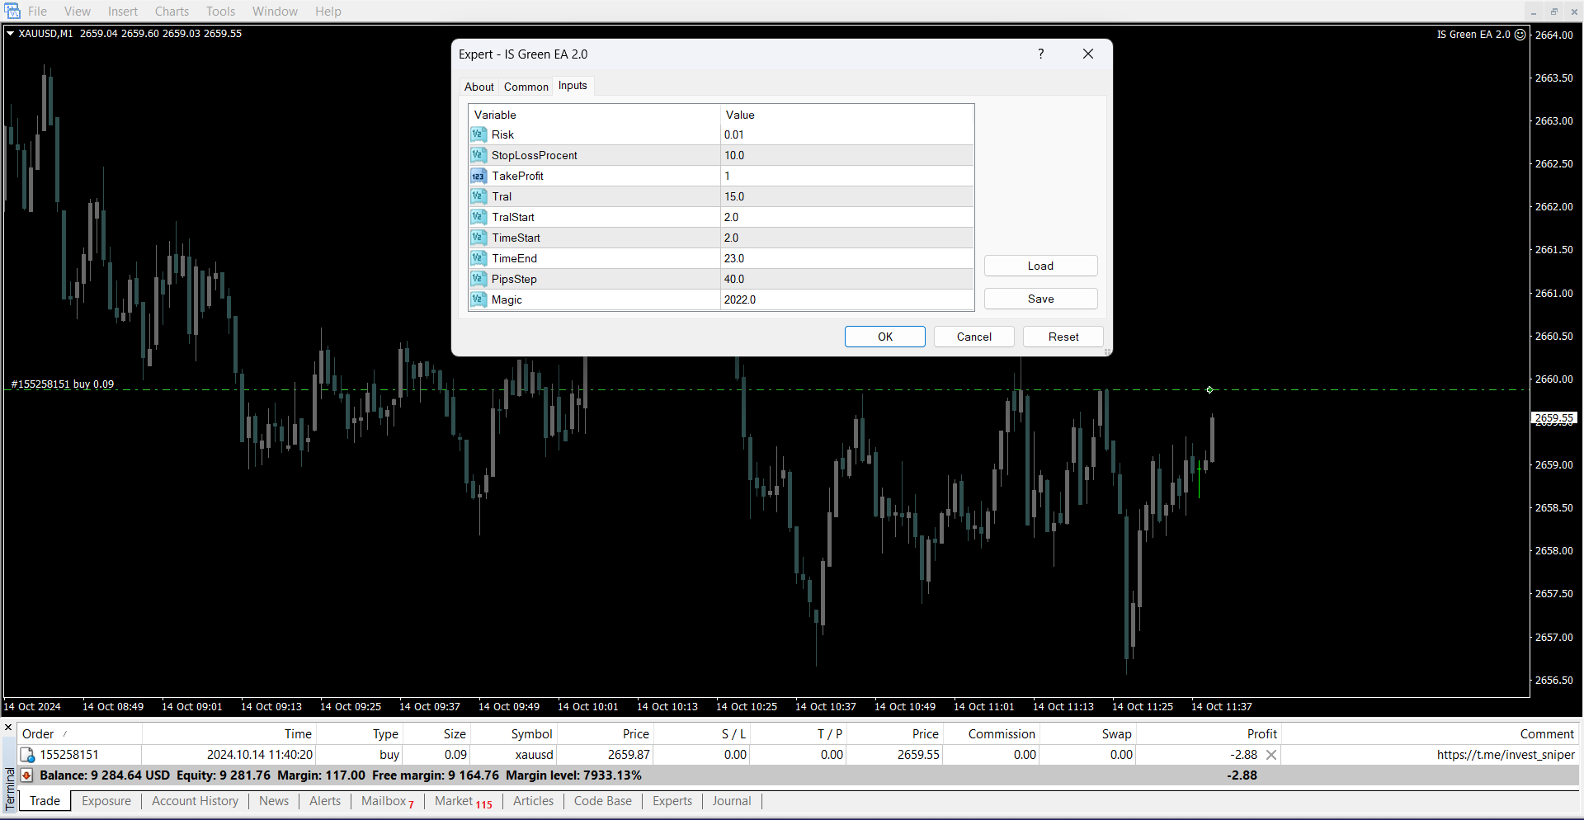Select the StopLossProcent value field
Image resolution: width=1584 pixels, height=820 pixels.
pyautogui.click(x=846, y=155)
